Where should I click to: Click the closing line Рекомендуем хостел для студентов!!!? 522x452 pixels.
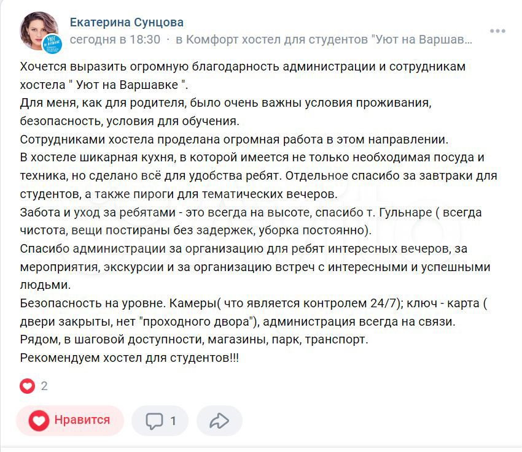(x=129, y=358)
